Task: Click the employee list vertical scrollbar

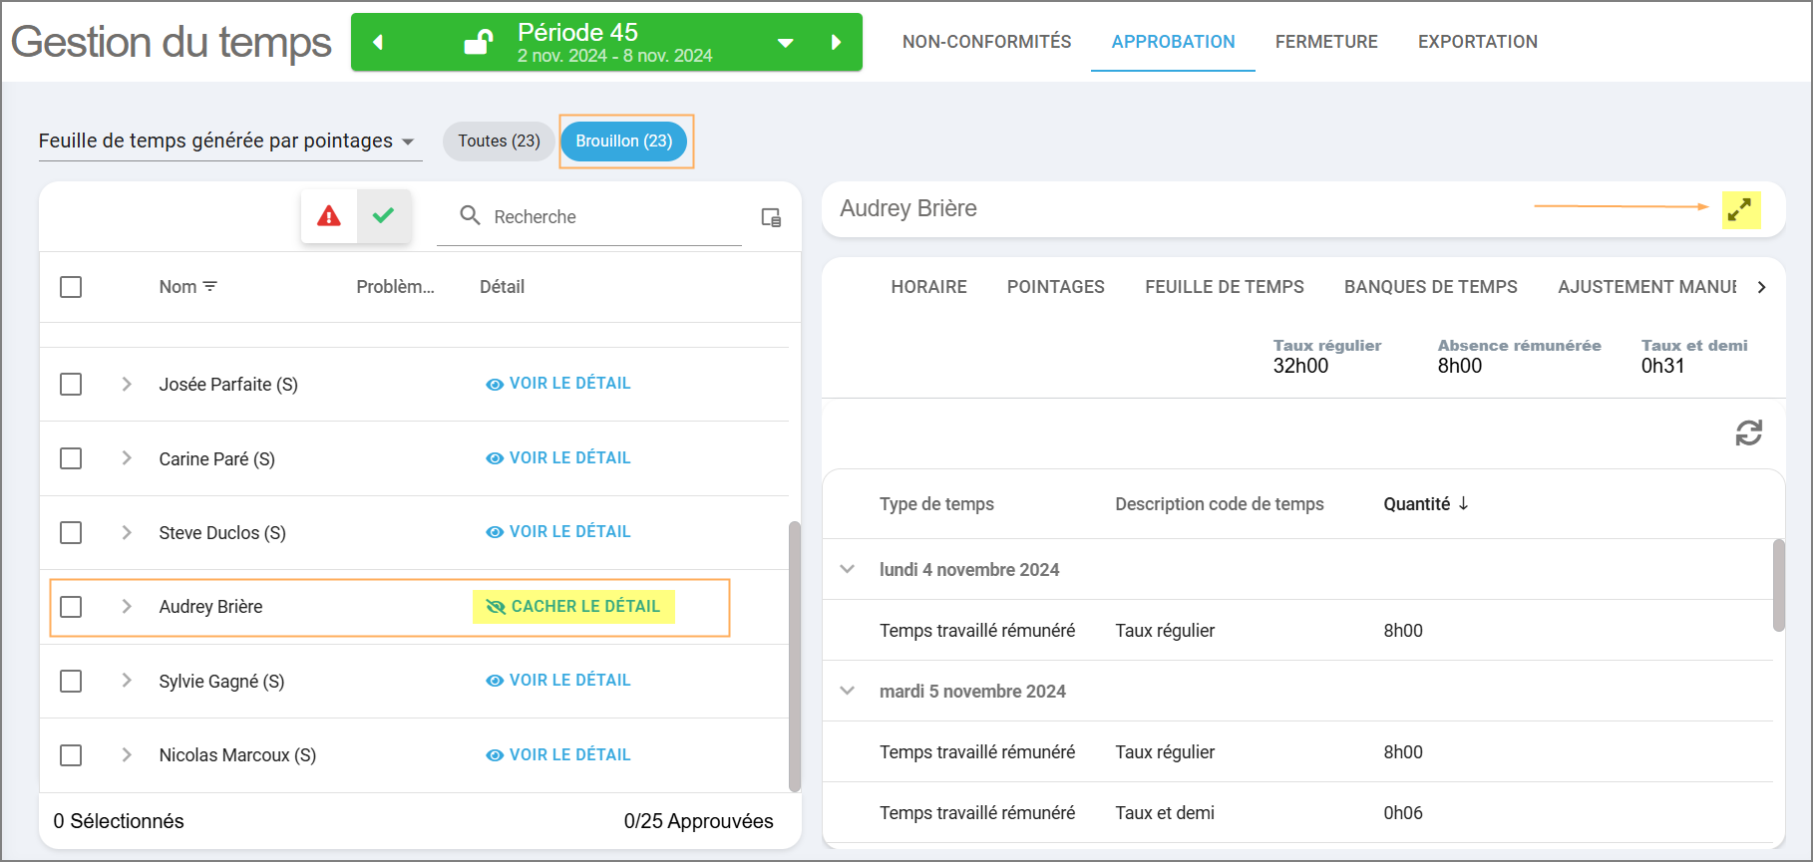Action: click(x=795, y=656)
